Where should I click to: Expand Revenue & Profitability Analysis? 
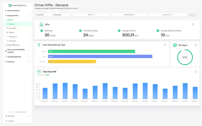[29, 51]
